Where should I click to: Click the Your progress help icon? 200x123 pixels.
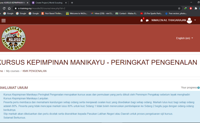[198, 88]
